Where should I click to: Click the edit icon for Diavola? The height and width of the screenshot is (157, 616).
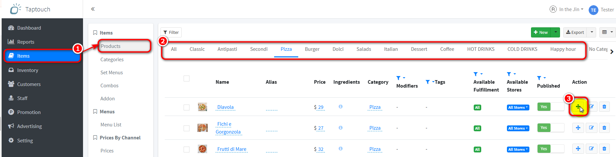click(x=591, y=107)
